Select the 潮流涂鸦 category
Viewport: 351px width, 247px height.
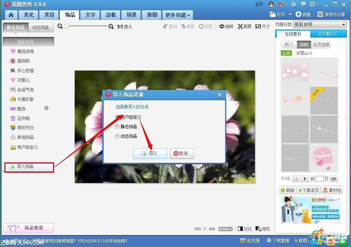coord(22,51)
